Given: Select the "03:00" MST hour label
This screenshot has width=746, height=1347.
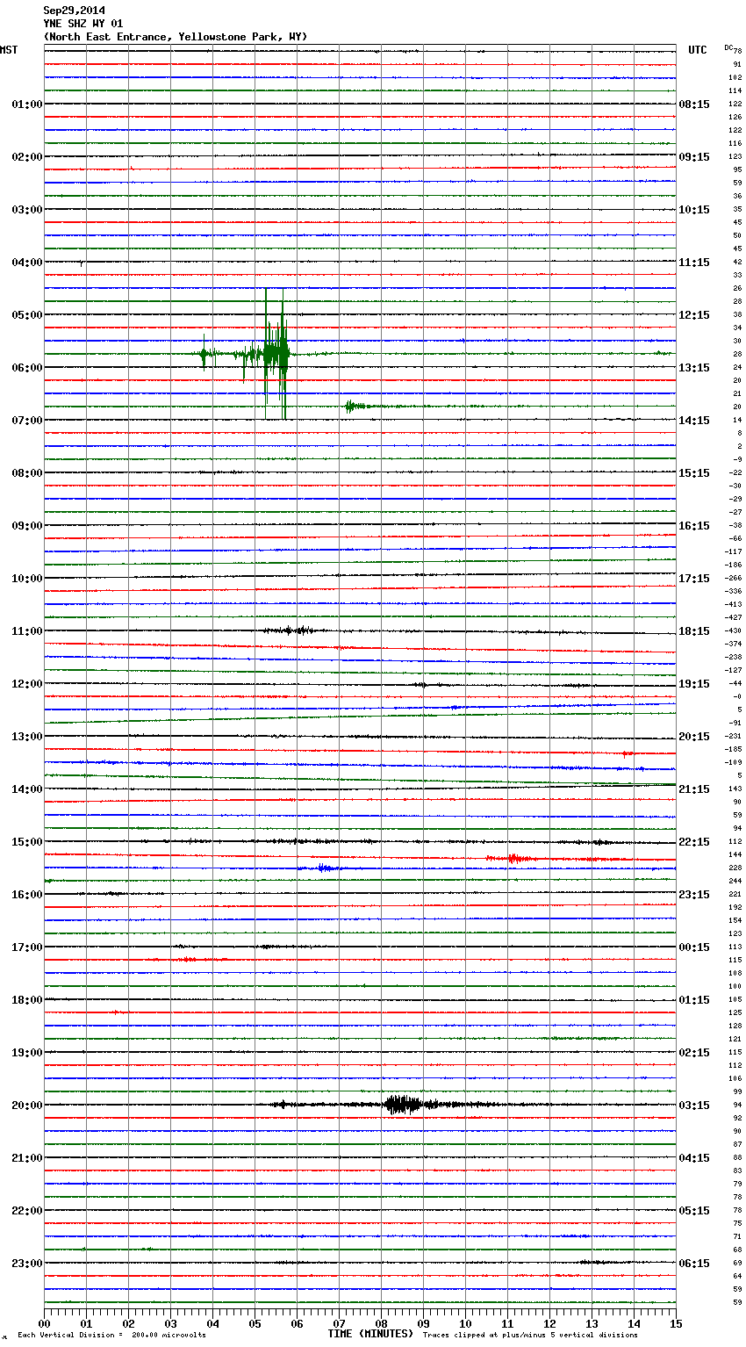Looking at the screenshot, I should click(x=27, y=210).
